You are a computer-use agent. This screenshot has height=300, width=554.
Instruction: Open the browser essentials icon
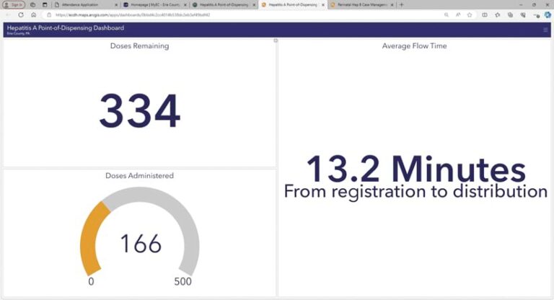point(523,15)
